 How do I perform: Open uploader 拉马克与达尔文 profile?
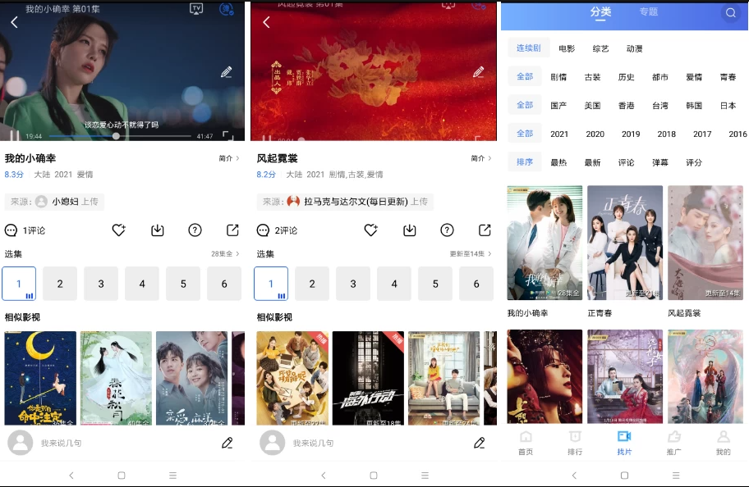click(344, 202)
